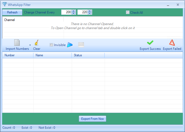This screenshot has height=132, width=185.
Task: Click the Clear label text
Action: [37, 49]
